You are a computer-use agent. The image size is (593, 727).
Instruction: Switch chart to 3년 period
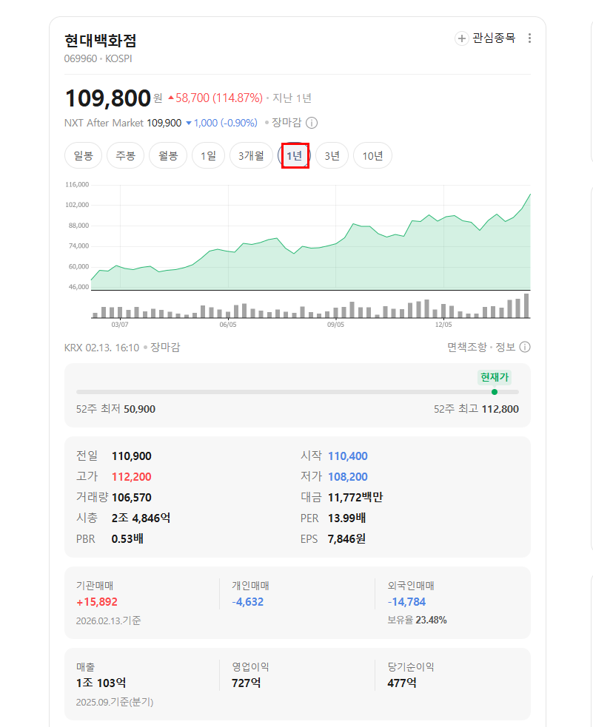coord(332,155)
